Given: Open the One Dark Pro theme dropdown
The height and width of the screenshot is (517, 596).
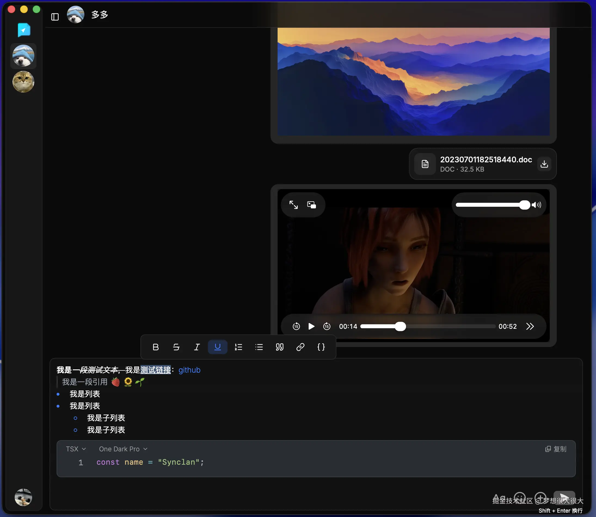Looking at the screenshot, I should pyautogui.click(x=123, y=449).
